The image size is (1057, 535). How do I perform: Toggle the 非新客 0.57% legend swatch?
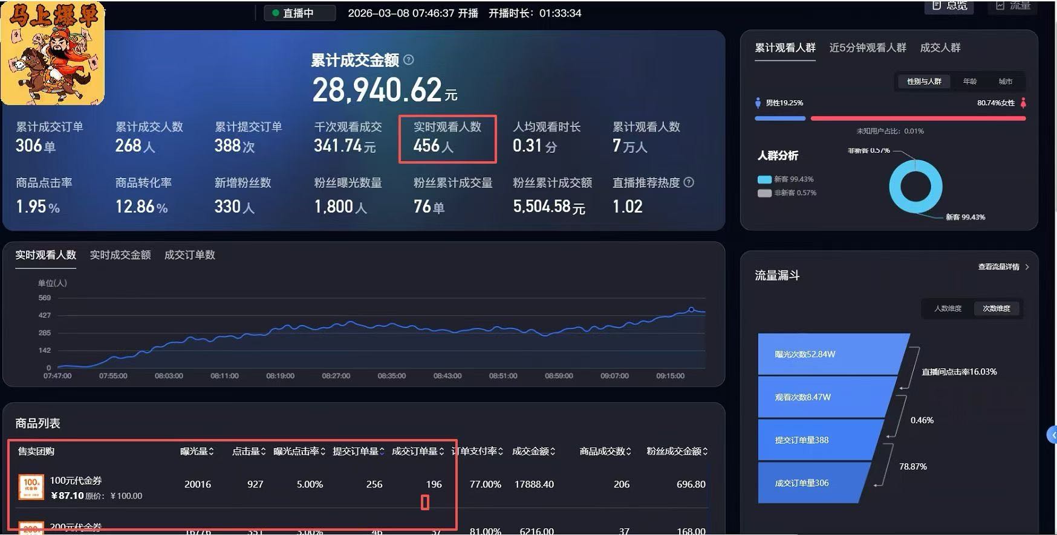pos(764,193)
